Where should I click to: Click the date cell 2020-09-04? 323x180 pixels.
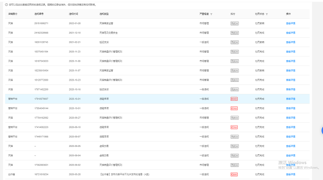[x=75, y=155]
